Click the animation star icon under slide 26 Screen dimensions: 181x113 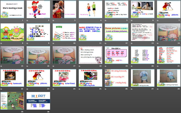(x=106, y=89)
